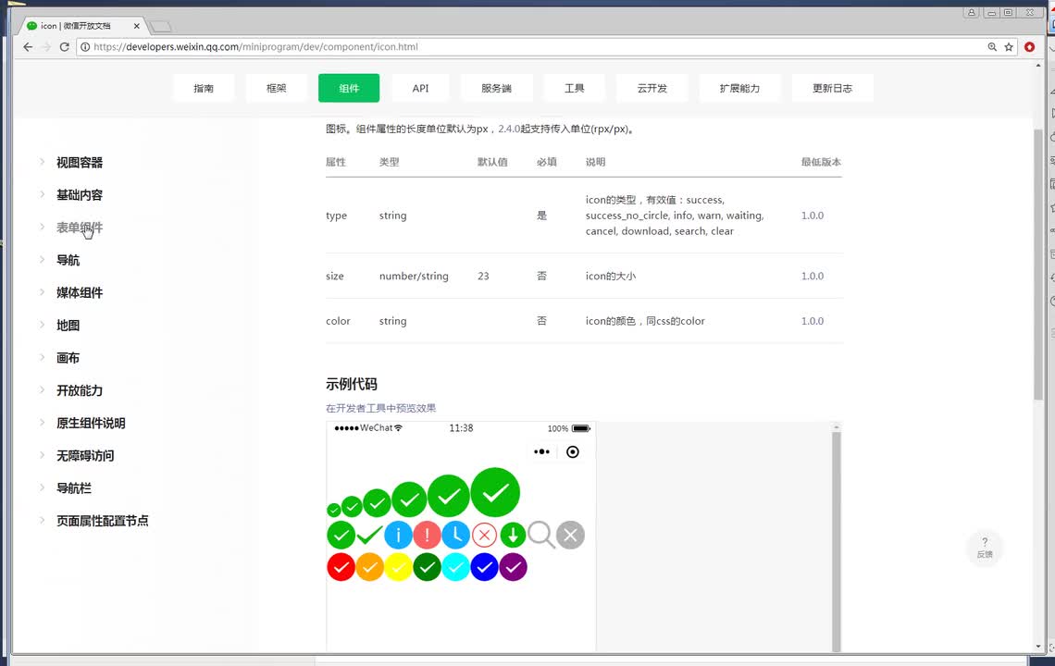This screenshot has height=666, width=1055.
Task: Open the 更新日志 navigation tab
Action: click(x=832, y=88)
